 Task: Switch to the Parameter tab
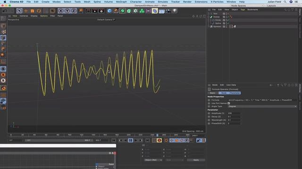tap(235, 93)
